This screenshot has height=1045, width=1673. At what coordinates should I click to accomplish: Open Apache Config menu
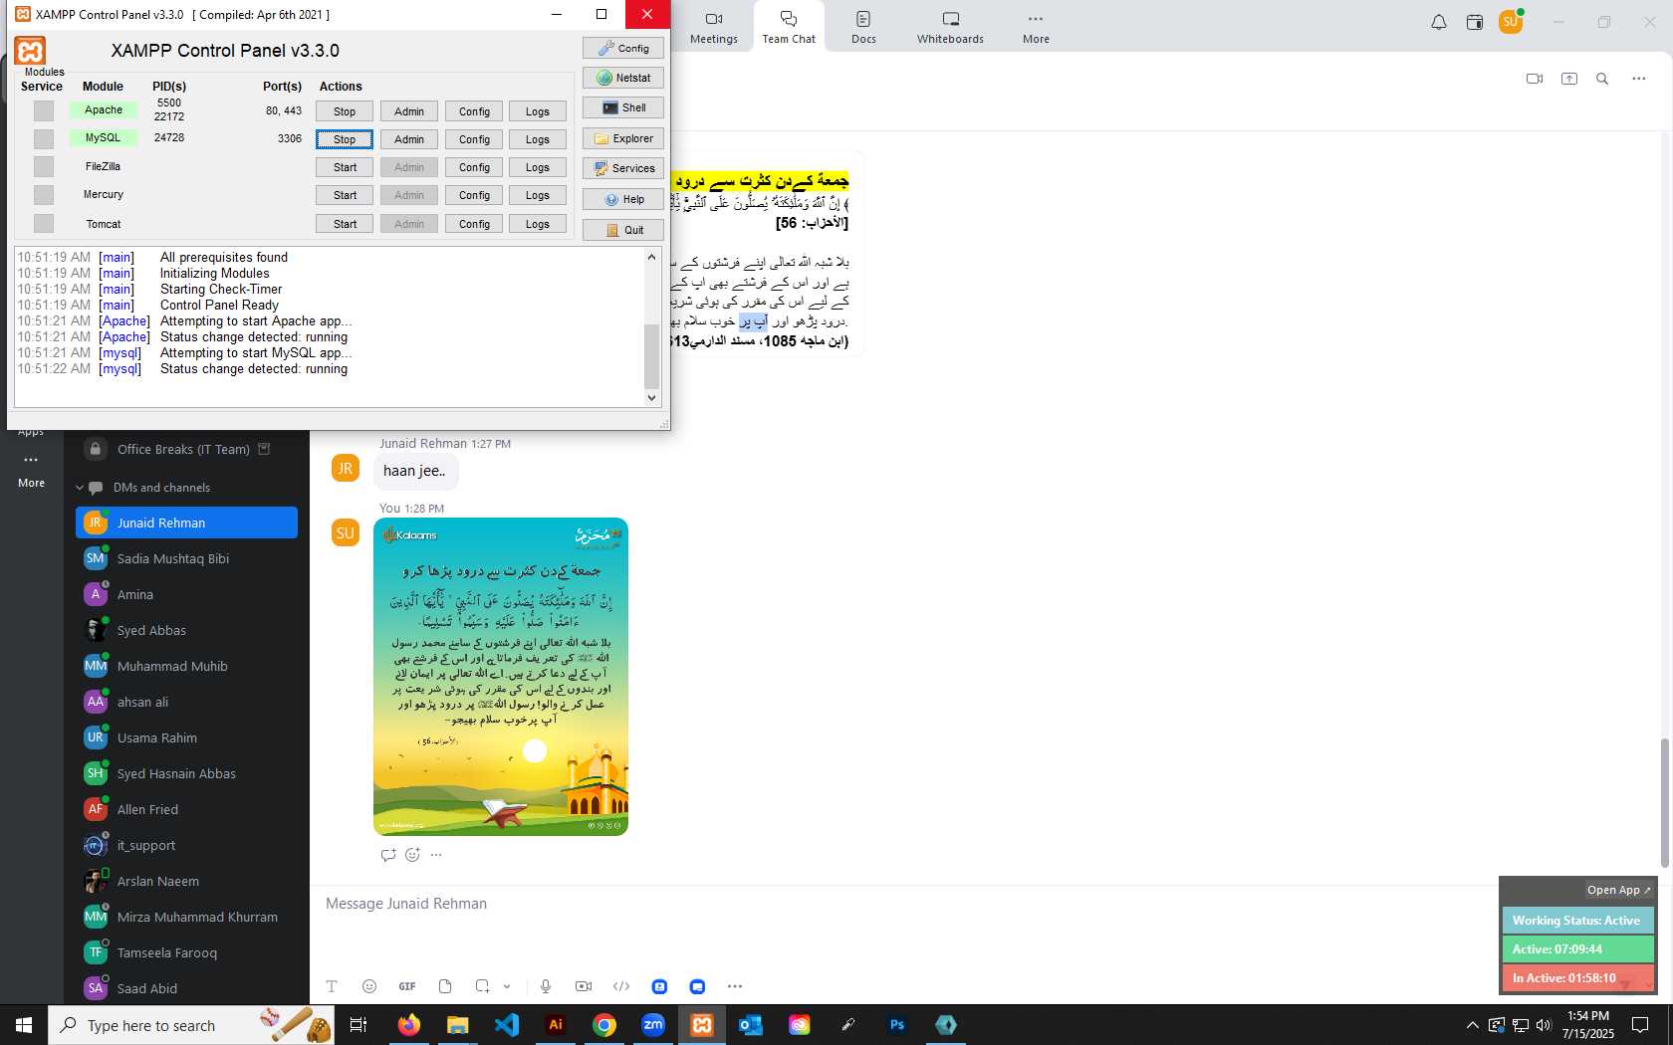pos(474,111)
